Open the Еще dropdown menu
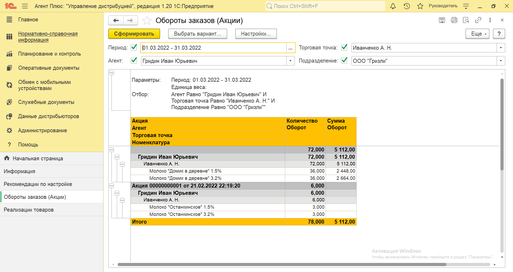The height and width of the screenshot is (272, 513). click(477, 34)
